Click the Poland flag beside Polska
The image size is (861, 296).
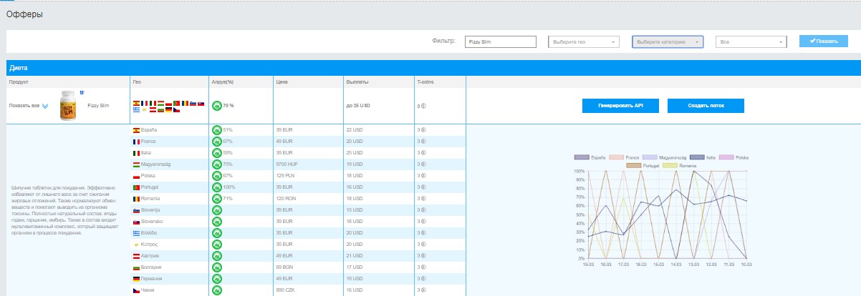[x=136, y=176]
